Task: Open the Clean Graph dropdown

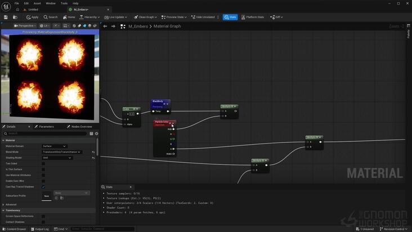Action: 145,17
